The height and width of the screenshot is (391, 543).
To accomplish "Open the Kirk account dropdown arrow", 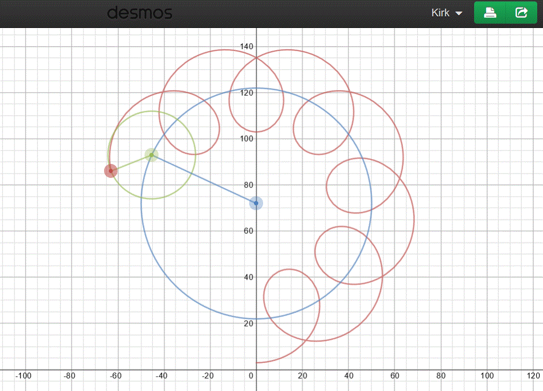I will [x=459, y=13].
